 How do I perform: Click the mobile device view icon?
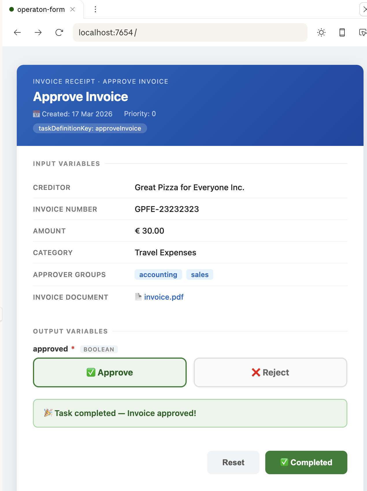[x=342, y=32]
